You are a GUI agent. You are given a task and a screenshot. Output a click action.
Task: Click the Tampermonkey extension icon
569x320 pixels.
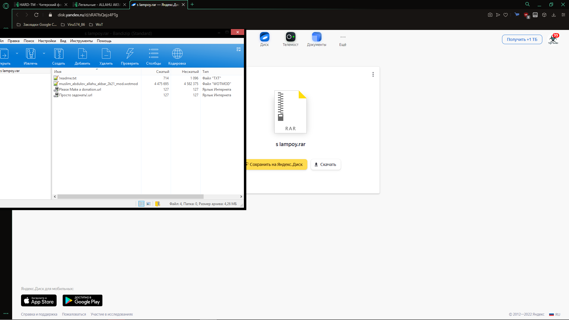pos(535,15)
